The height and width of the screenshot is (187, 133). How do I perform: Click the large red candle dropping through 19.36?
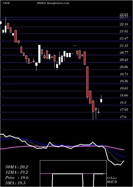click(88, 82)
